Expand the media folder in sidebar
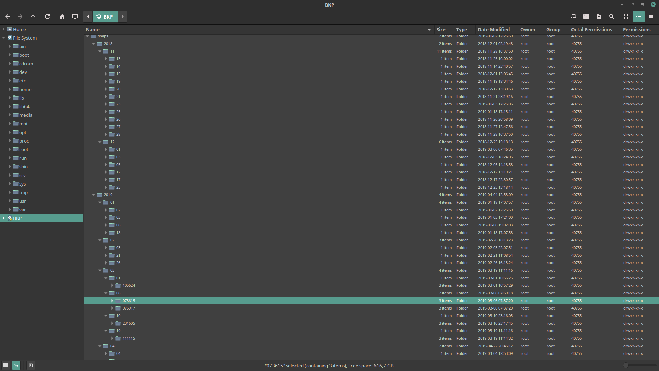 click(10, 115)
